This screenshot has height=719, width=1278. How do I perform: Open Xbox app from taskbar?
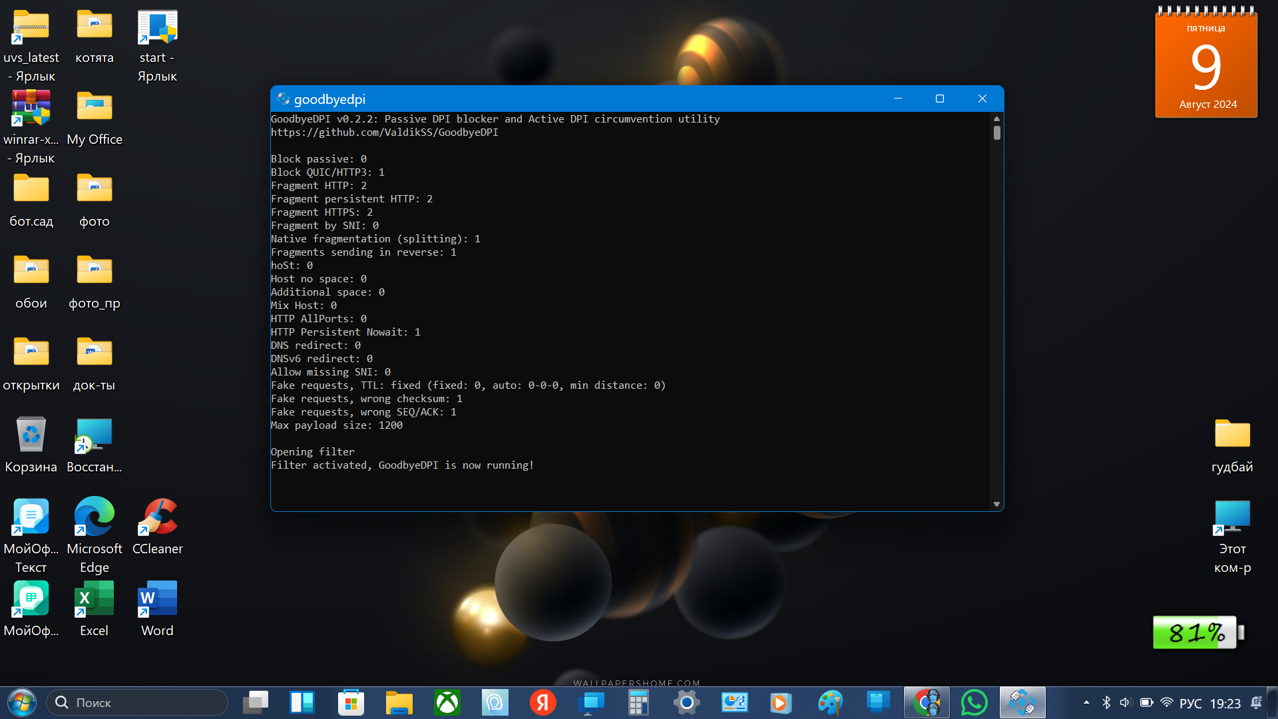click(447, 702)
